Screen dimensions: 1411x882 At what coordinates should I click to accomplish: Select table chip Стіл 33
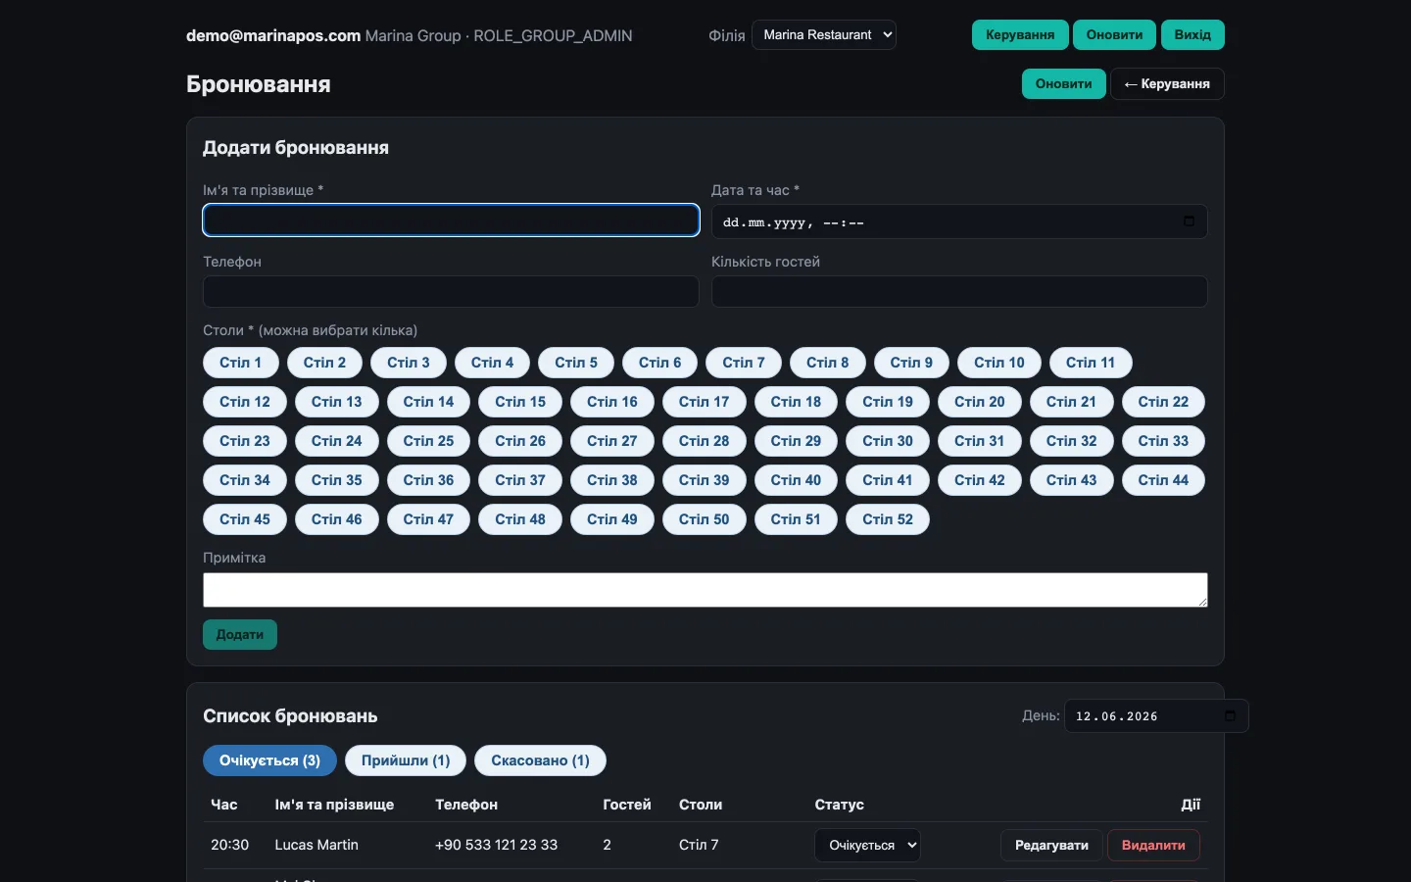tap(1163, 441)
